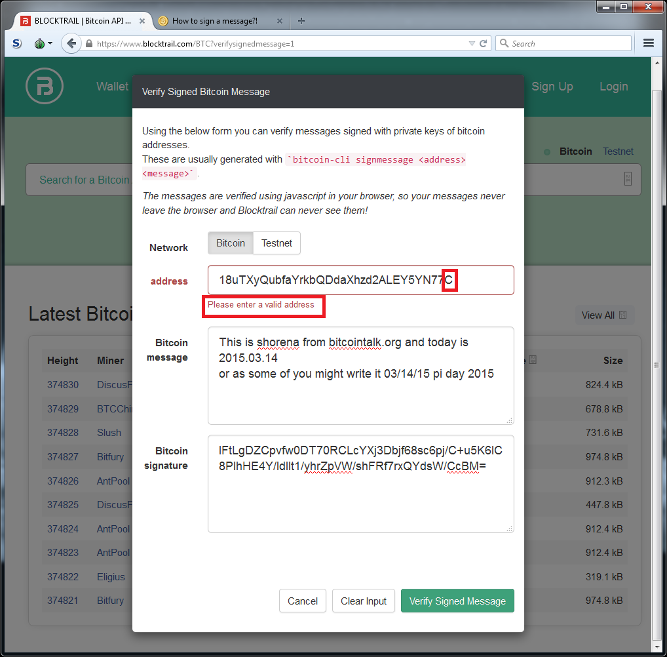667x657 pixels.
Task: Click the Login link in the header
Action: tap(613, 87)
